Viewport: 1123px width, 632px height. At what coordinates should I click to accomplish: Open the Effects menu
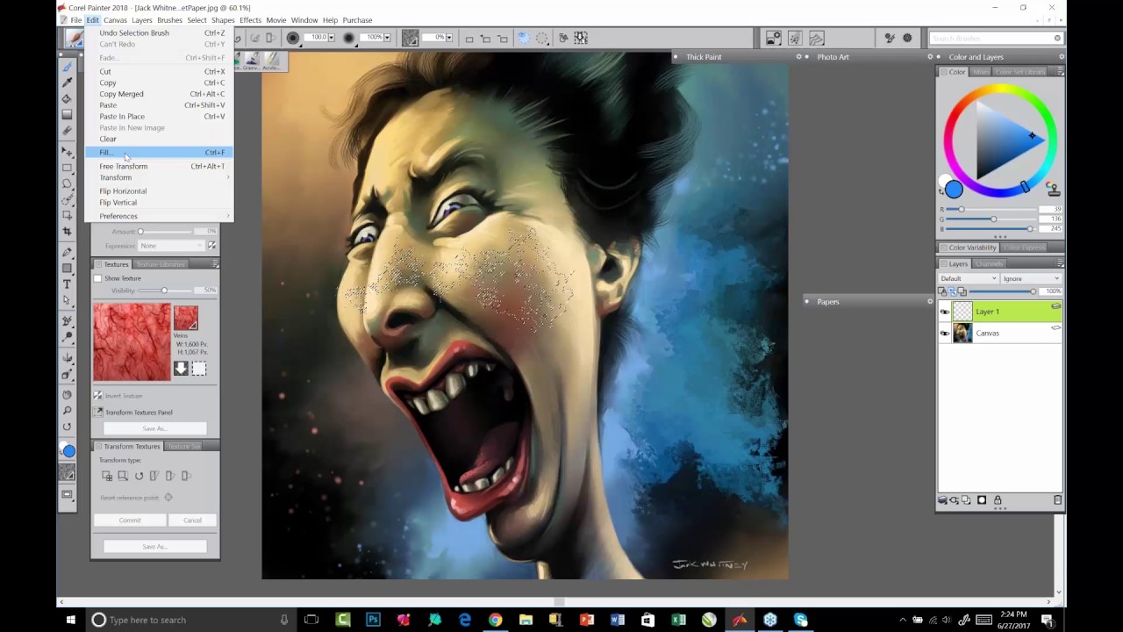(250, 20)
